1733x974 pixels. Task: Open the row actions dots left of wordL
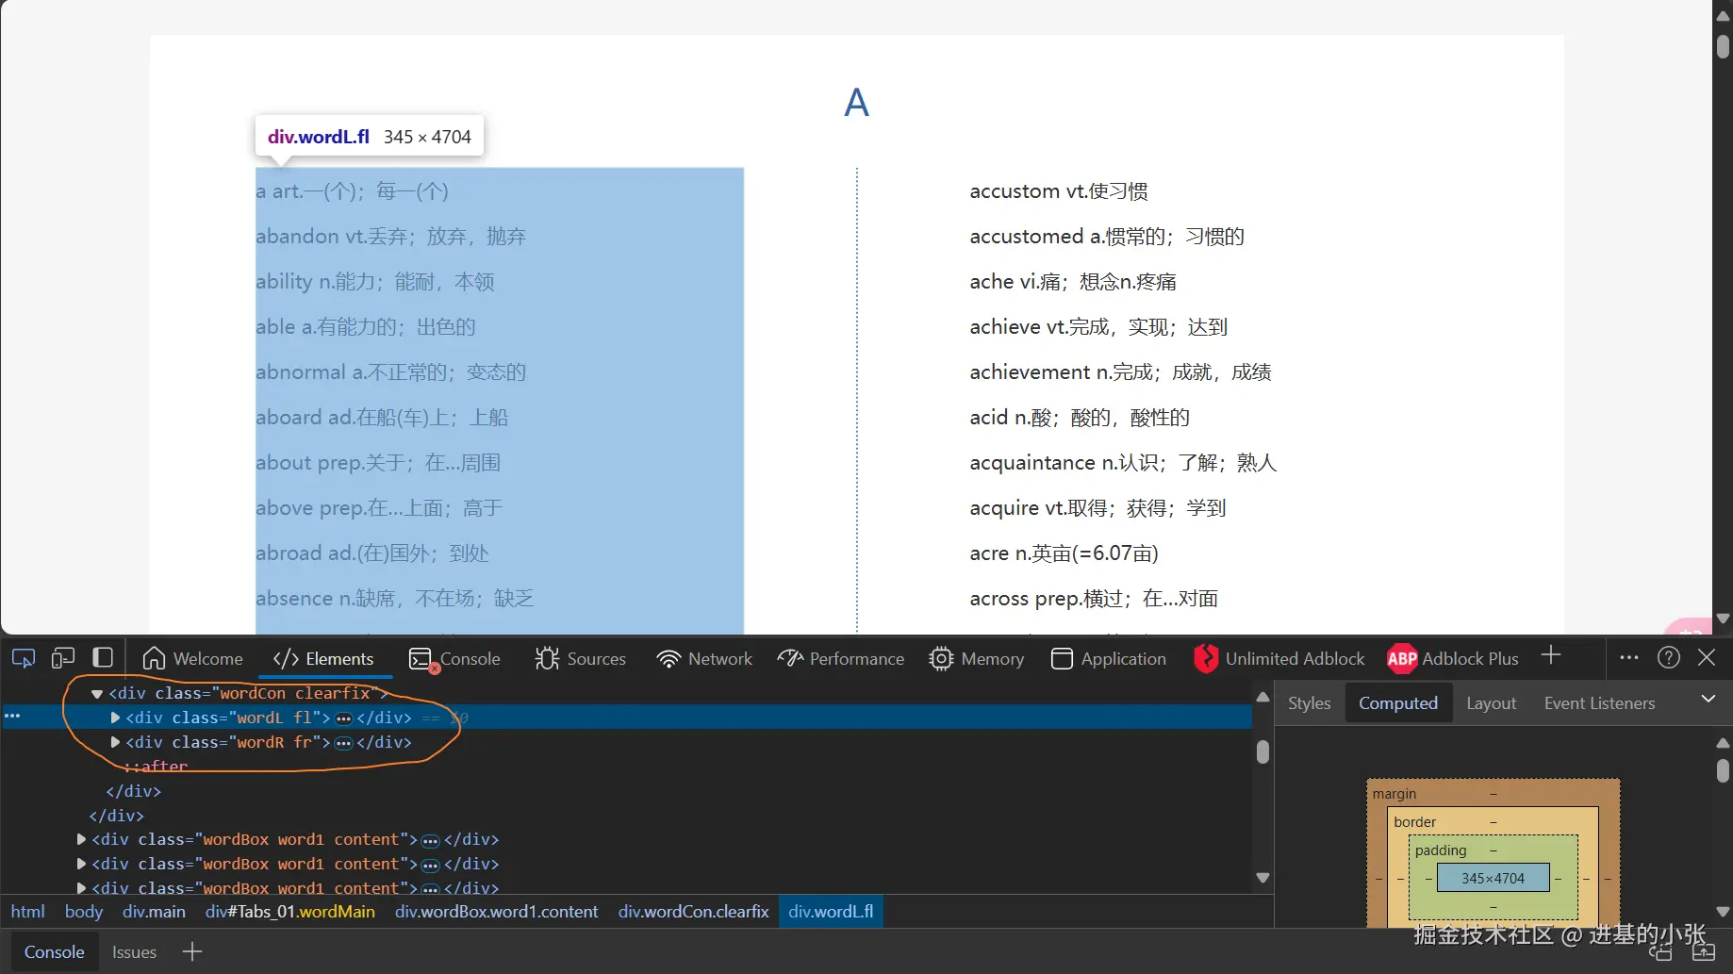(x=12, y=717)
